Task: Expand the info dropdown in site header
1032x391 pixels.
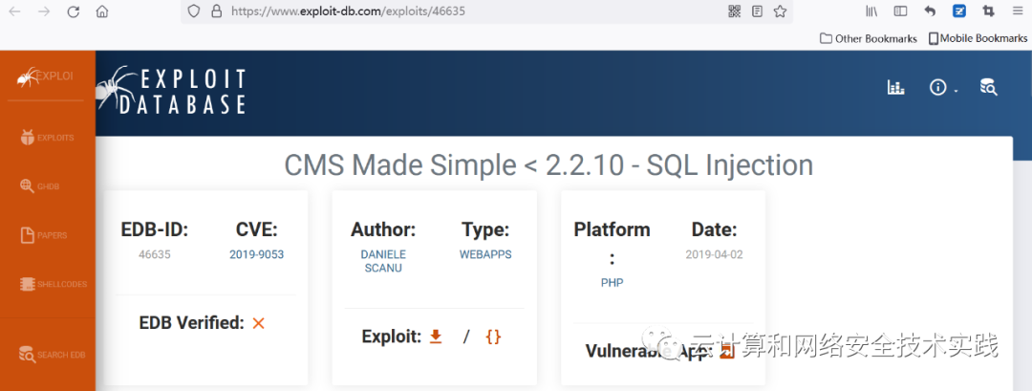Action: click(x=942, y=88)
